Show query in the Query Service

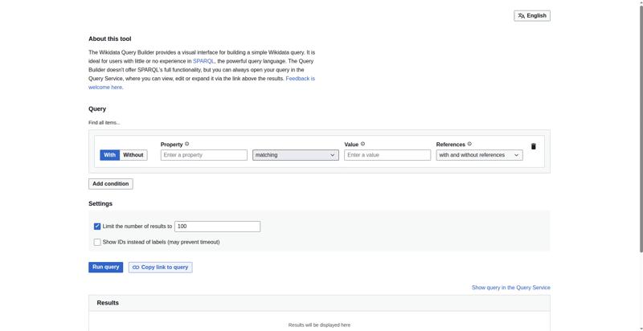point(510,288)
